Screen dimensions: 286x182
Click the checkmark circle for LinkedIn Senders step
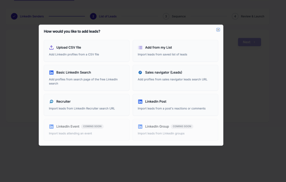point(14,16)
